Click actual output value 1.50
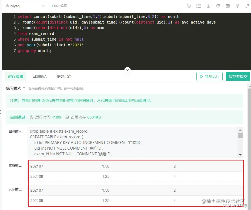Viewport: 251px width, 210px height. coord(106,190)
